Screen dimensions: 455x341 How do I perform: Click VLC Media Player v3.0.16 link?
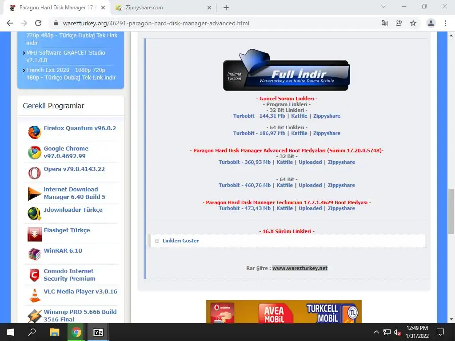pos(80,291)
